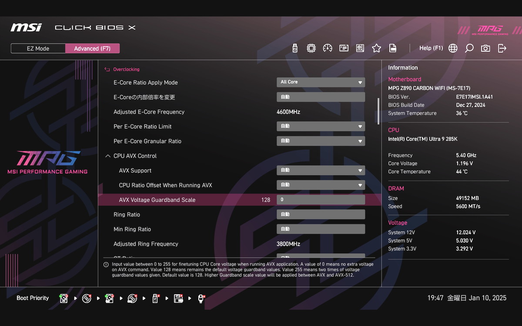Open search with magnifier icon
The width and height of the screenshot is (522, 326).
point(469,48)
